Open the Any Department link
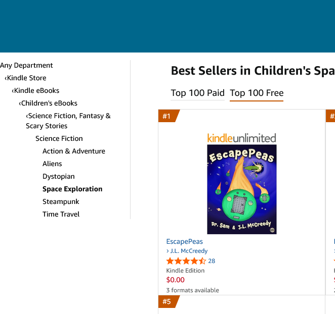Viewport: 335px width, 314px height. pyautogui.click(x=26, y=65)
